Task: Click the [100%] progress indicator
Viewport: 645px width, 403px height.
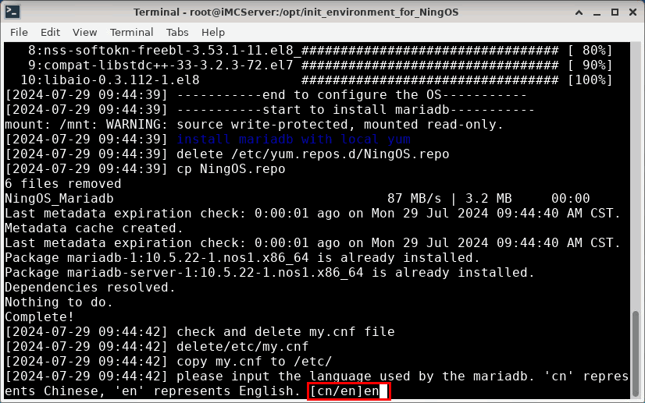Action: [x=590, y=80]
